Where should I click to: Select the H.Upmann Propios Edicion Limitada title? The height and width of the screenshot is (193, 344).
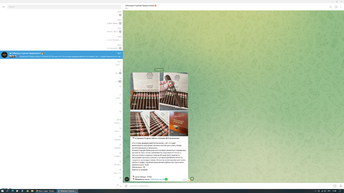(x=157, y=138)
